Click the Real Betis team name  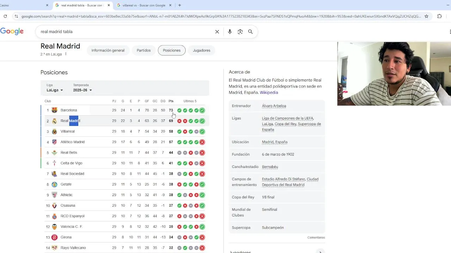69,153
